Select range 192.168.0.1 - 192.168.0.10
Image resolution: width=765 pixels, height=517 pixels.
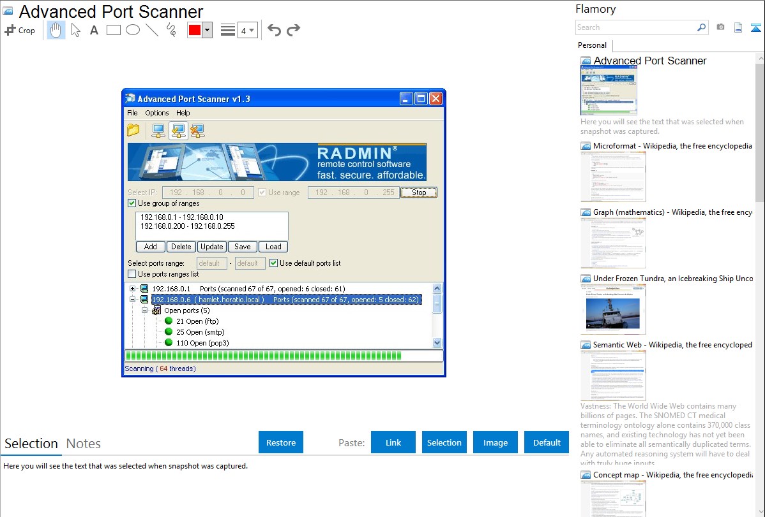(181, 217)
